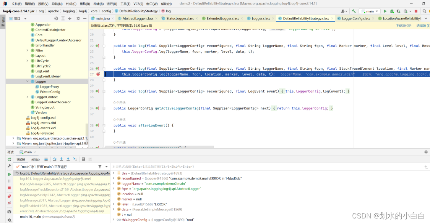Screen dimensions: 430x223
Task: Run main with coverage shield icon
Action: tap(398, 11)
